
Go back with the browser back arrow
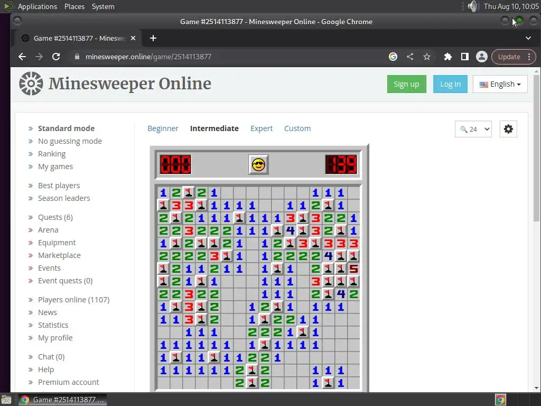click(x=22, y=57)
